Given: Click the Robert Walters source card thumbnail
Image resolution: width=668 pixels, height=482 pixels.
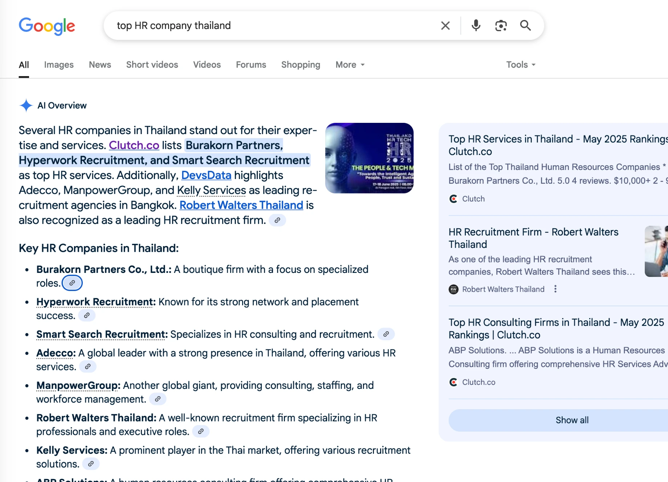Looking at the screenshot, I should tap(656, 251).
